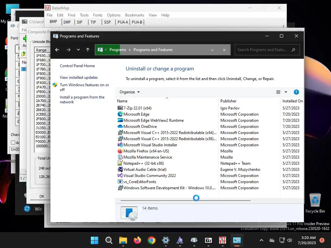Change view using the view icon
The width and height of the screenshot is (331, 248).
click(278, 92)
